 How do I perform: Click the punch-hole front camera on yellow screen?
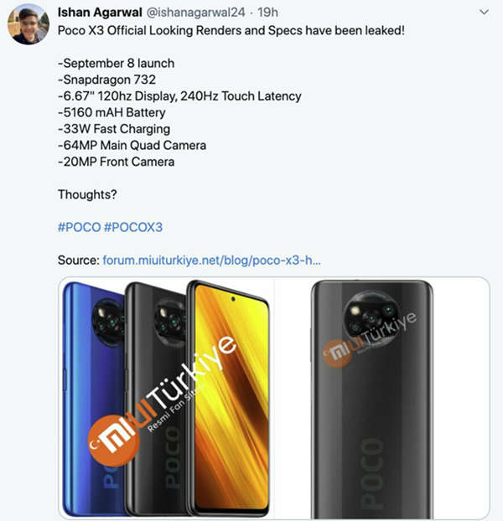[233, 299]
